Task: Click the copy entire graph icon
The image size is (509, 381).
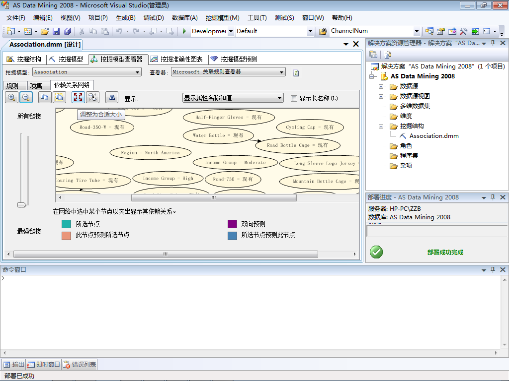Action: [x=59, y=98]
